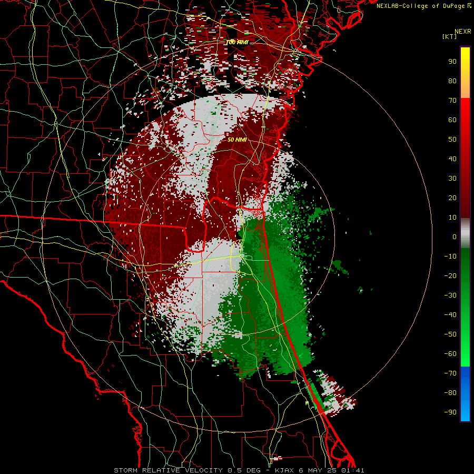The image size is (474, 474).
Task: Click the -50 value on velocity scale
Action: tap(450, 334)
